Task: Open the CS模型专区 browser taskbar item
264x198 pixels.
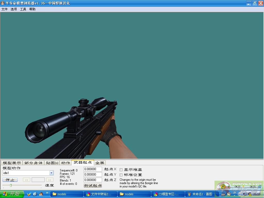Action: tap(168, 194)
